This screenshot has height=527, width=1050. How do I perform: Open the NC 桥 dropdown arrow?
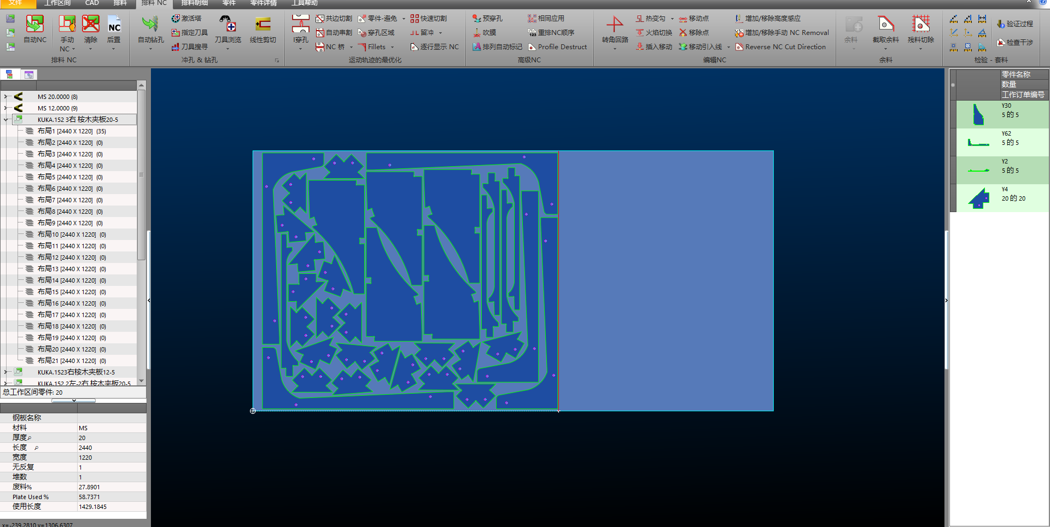[x=351, y=47]
